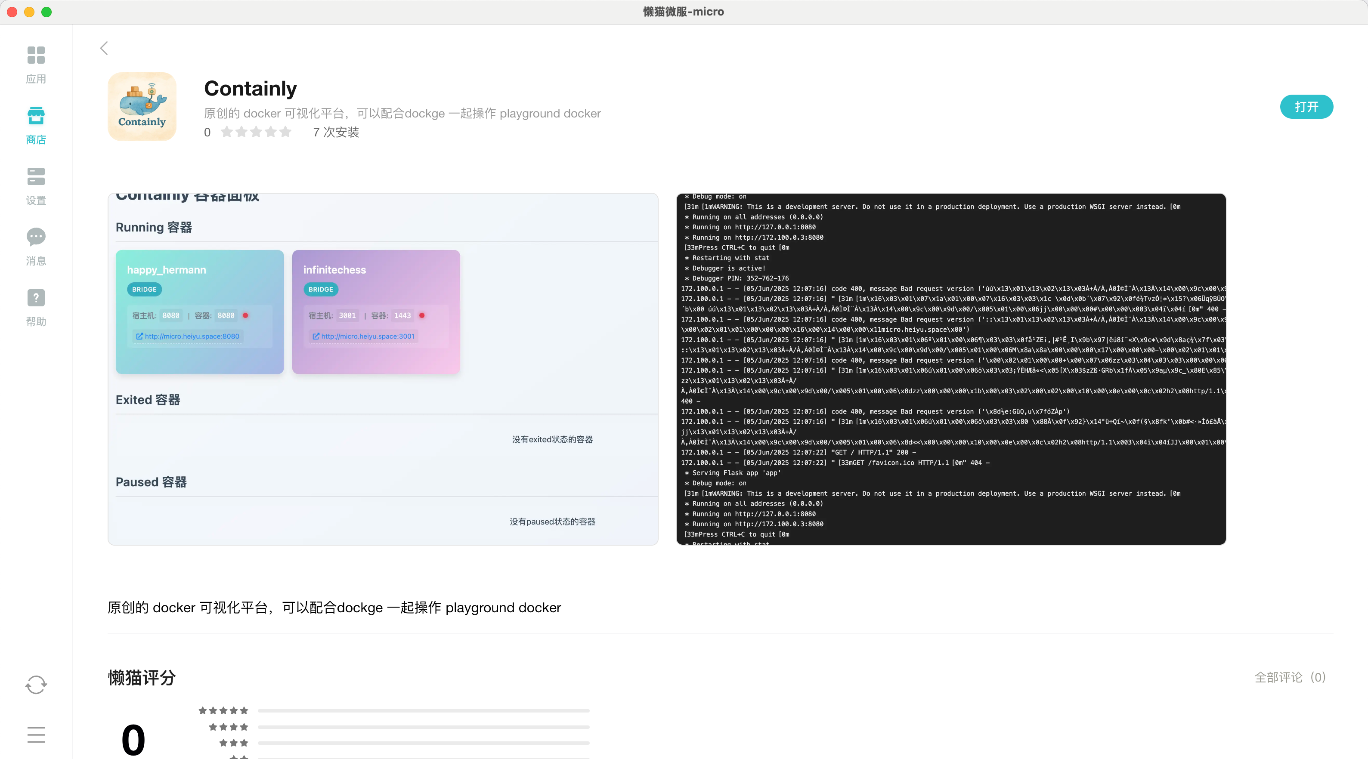The height and width of the screenshot is (759, 1368).
Task: Click the 7 次安装 install count
Action: [336, 132]
